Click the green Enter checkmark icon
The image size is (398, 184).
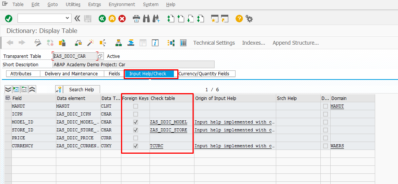tap(8, 18)
